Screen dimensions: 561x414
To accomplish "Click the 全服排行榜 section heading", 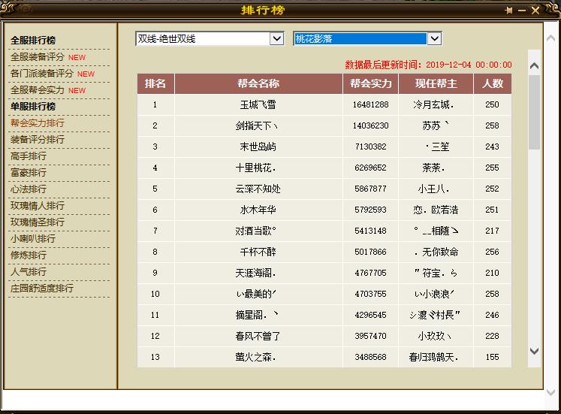I will click(33, 41).
